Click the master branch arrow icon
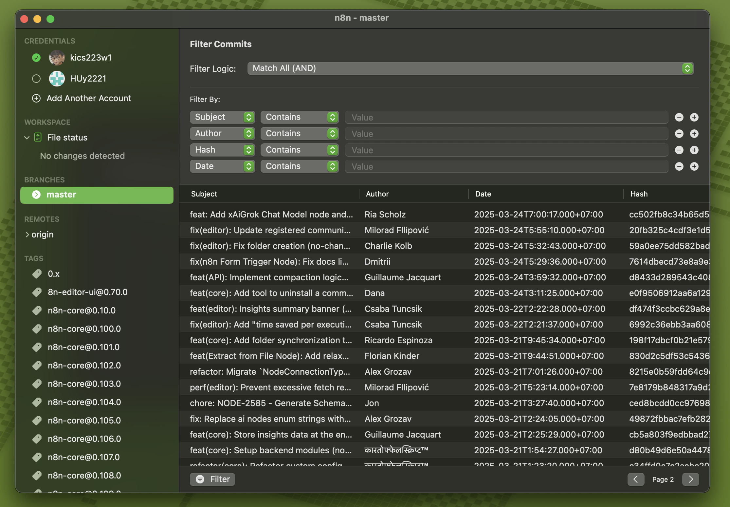The height and width of the screenshot is (507, 730). coord(36,195)
